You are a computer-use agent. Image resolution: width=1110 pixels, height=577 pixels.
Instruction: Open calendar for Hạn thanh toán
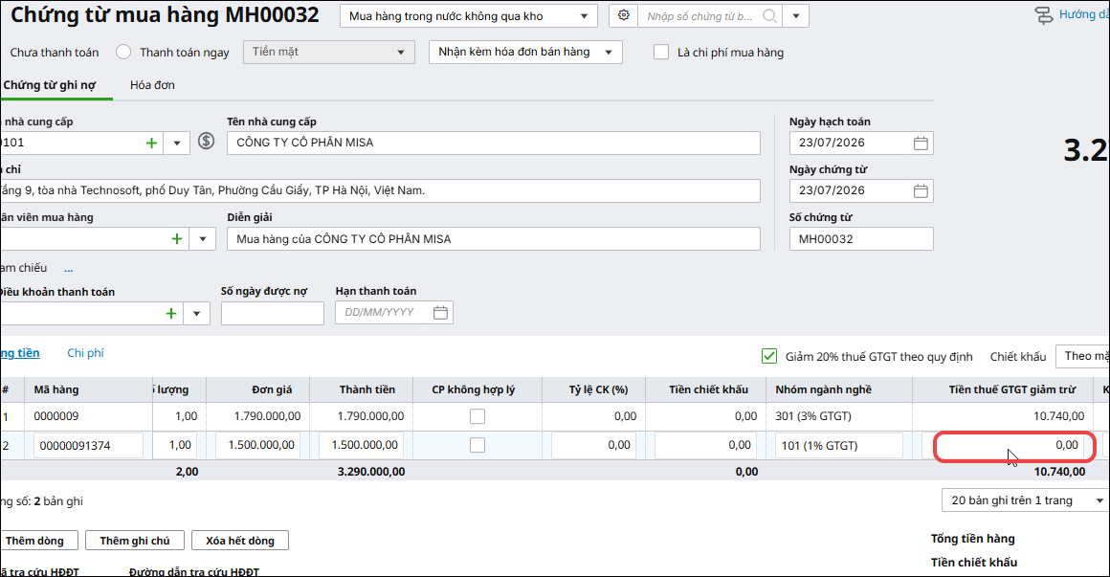click(440, 313)
